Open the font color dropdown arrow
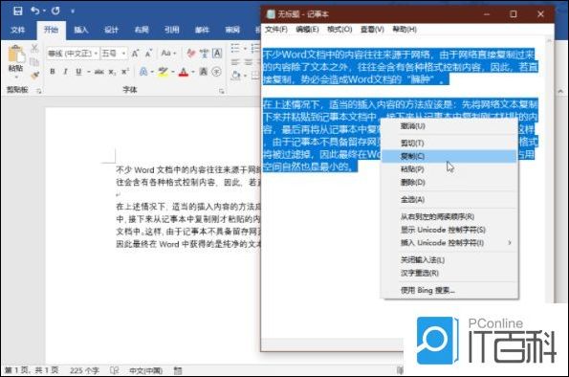569x377 pixels. [193, 72]
